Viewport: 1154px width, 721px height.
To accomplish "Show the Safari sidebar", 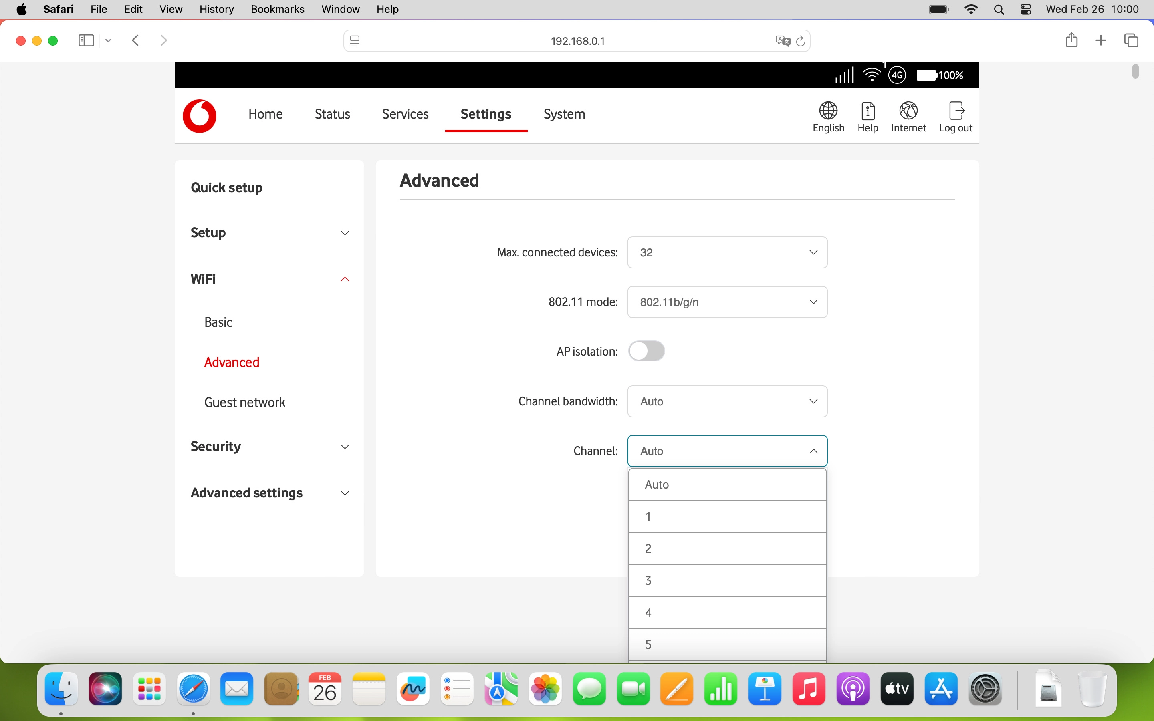I will [86, 40].
